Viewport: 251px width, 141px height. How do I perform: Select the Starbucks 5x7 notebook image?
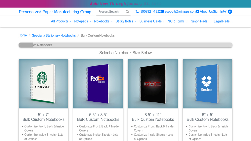43,84
